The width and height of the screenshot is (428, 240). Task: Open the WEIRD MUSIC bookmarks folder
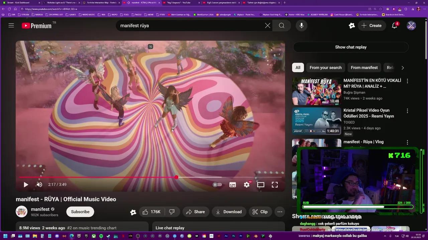click(87, 15)
